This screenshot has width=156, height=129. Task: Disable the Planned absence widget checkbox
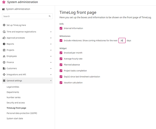coord(61,65)
